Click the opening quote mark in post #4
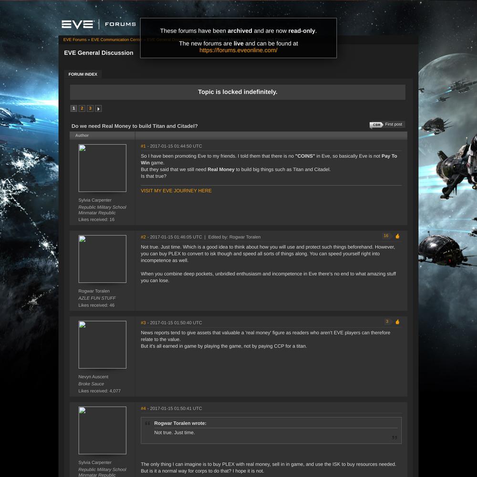Image resolution: width=477 pixels, height=477 pixels. (x=147, y=423)
